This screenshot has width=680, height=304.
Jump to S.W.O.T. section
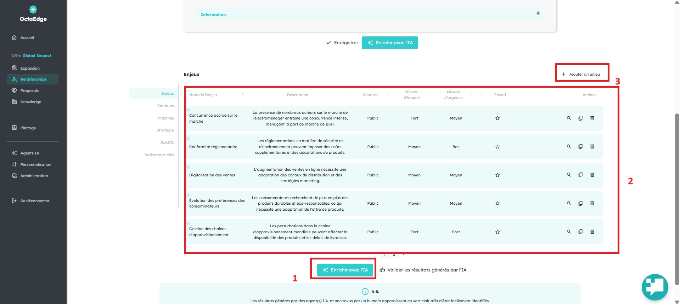167,142
